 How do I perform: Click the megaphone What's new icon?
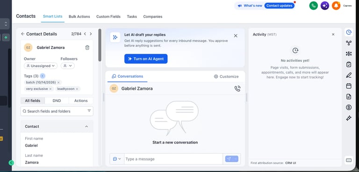pyautogui.click(x=240, y=6)
